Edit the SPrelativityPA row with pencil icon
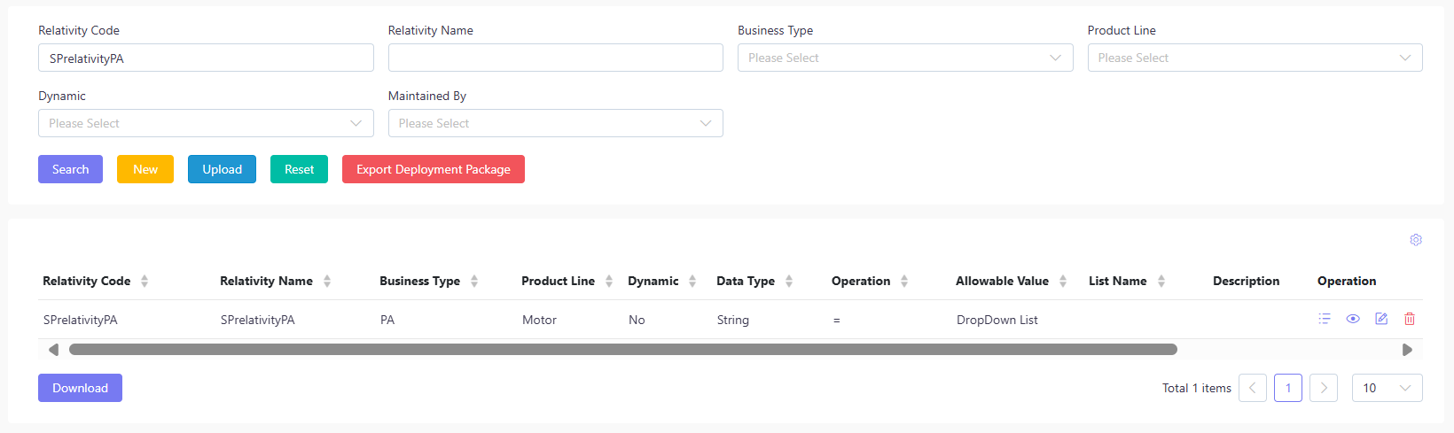This screenshot has height=433, width=1454. pyautogui.click(x=1381, y=319)
